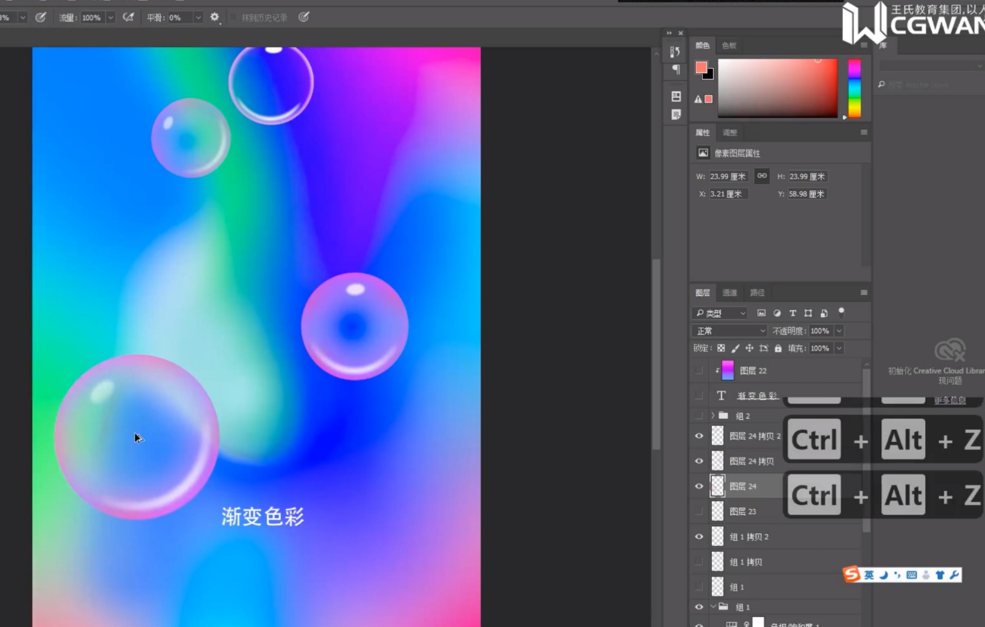Image resolution: width=985 pixels, height=627 pixels.
Task: Expand the collapsed panel dock arrows
Action: (x=669, y=33)
